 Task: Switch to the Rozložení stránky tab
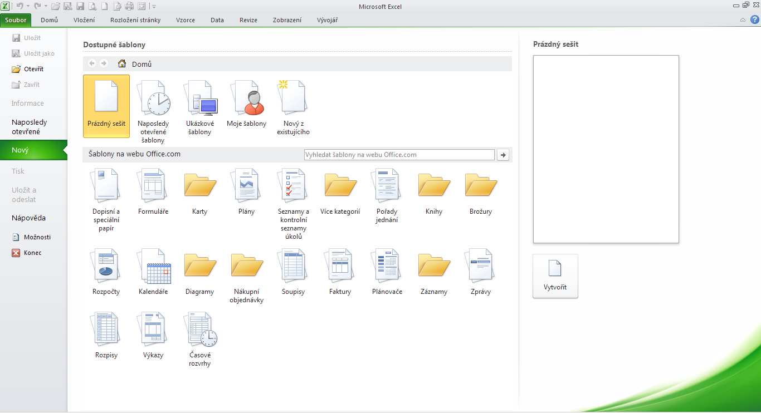(x=135, y=20)
